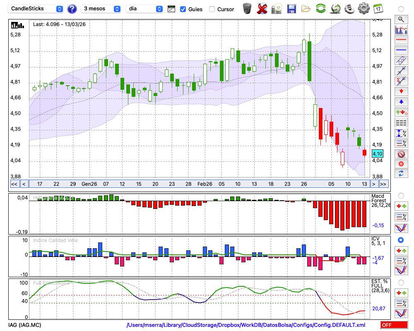Click the Macd Forest 26,12,26 label
The width and height of the screenshot is (414, 331).
click(380, 201)
